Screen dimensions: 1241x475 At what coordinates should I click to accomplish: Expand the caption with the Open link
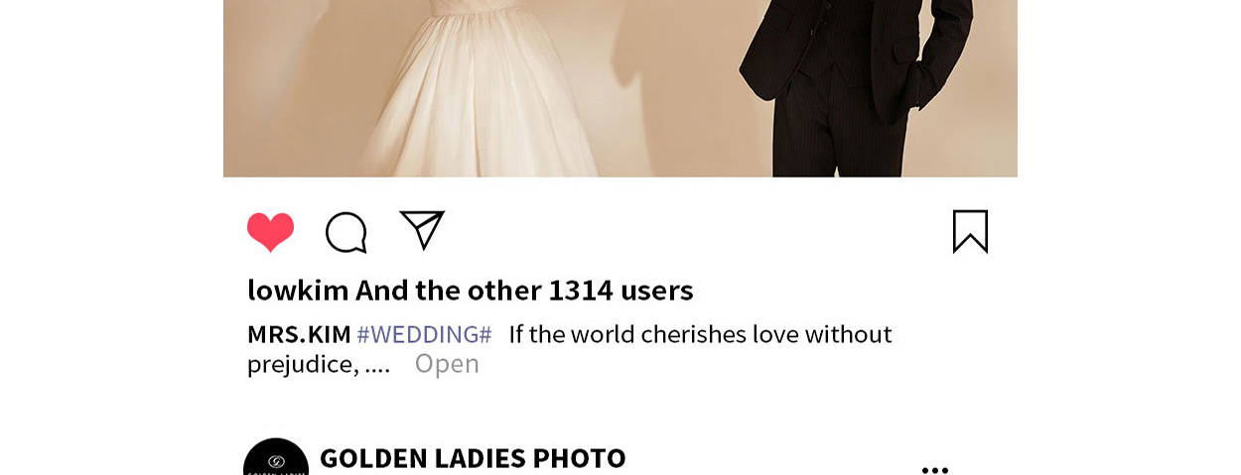pos(447,364)
